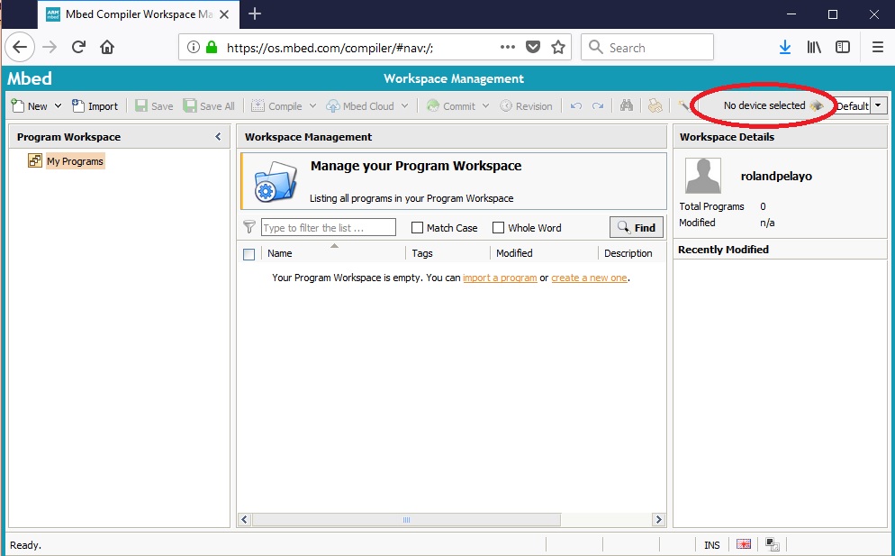The width and height of the screenshot is (895, 556).
Task: Click the import a program link
Action: pyautogui.click(x=500, y=278)
